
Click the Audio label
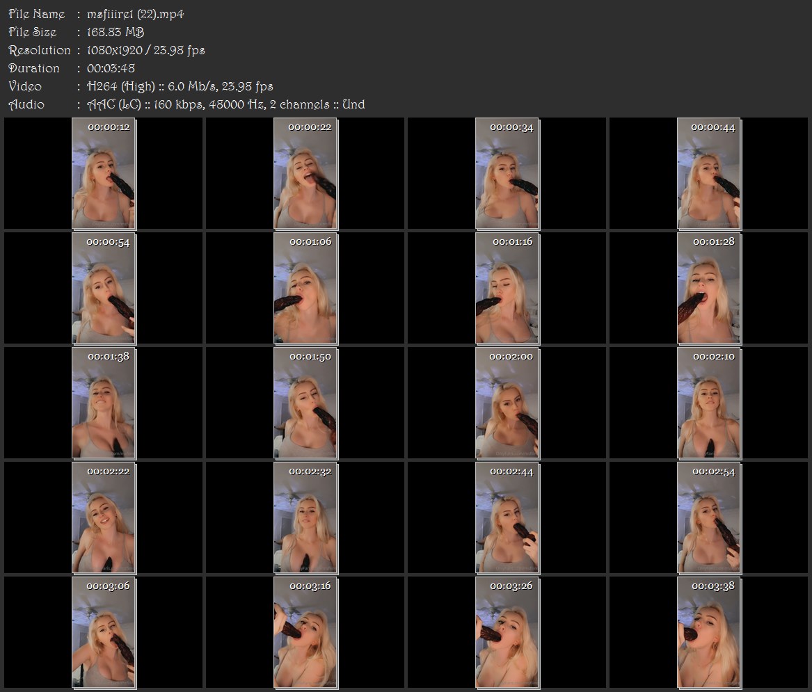[26, 104]
